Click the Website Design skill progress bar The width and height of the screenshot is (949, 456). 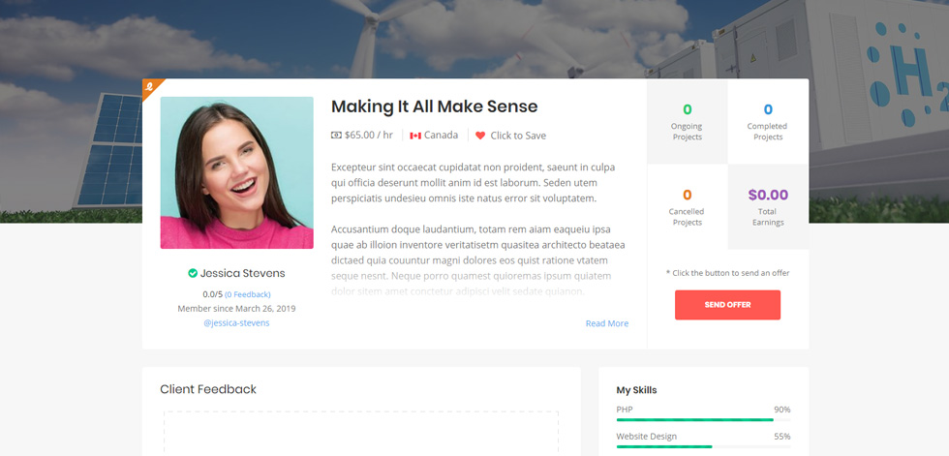coord(703,446)
